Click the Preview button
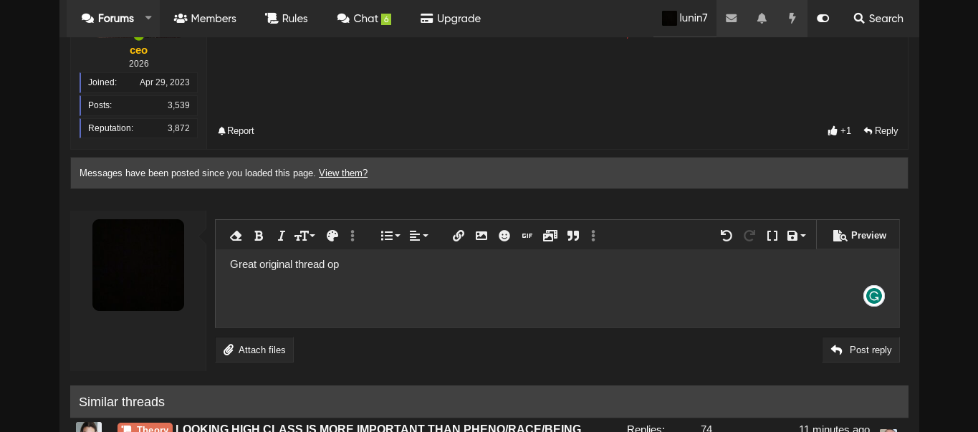 [859, 236]
